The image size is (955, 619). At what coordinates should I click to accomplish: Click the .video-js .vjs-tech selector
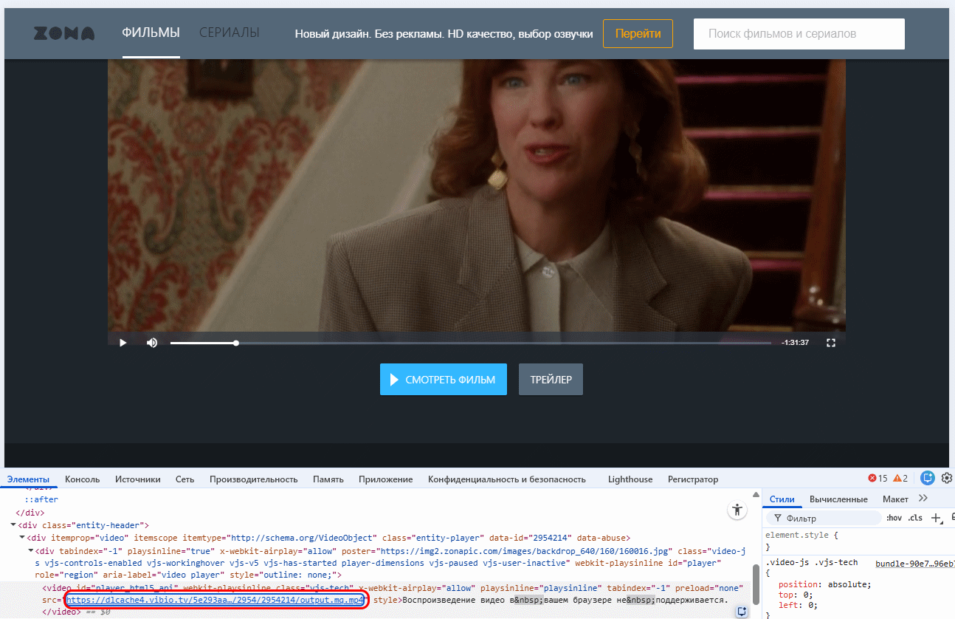click(x=812, y=563)
